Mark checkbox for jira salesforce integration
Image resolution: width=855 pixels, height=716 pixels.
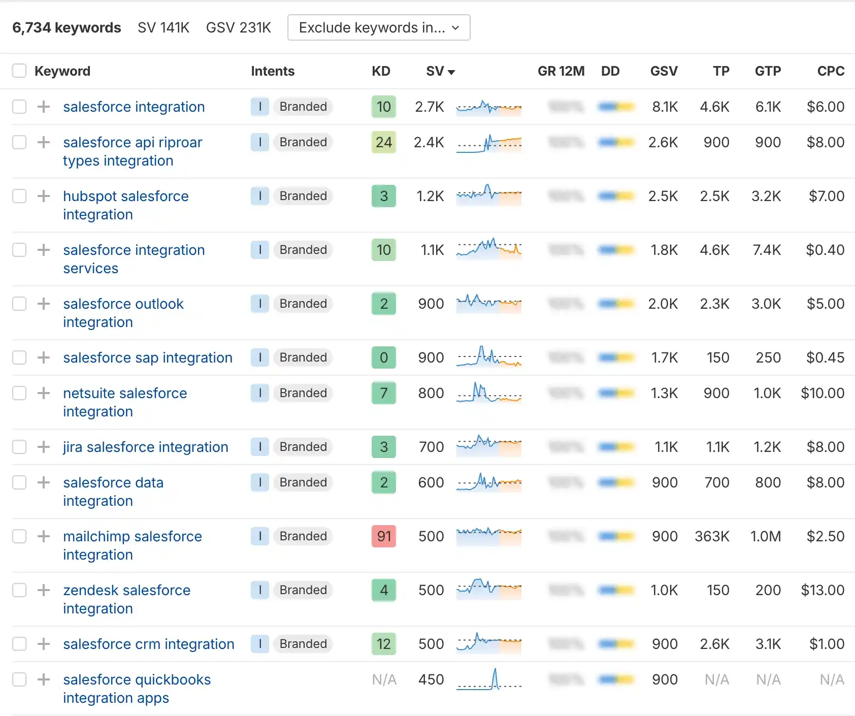[19, 447]
